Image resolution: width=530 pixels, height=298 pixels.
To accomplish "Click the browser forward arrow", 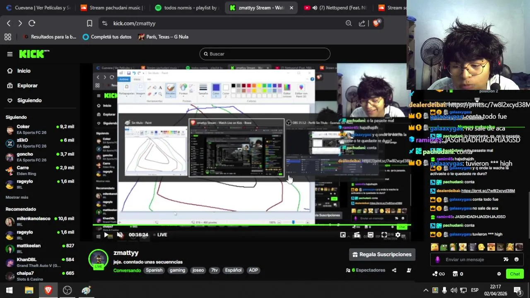I will point(20,23).
